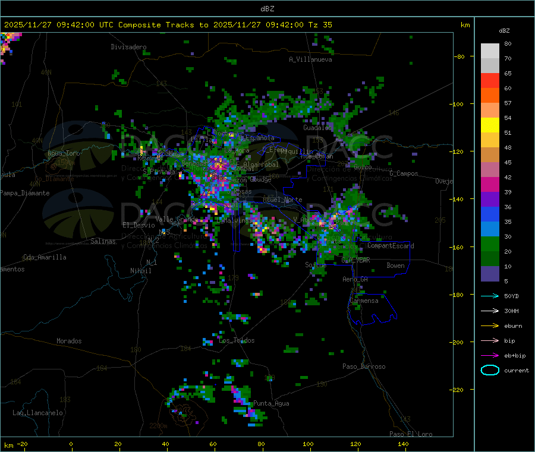Click the cyan 50YD arrow legend icon
This screenshot has height=452, width=535.
[x=490, y=296]
